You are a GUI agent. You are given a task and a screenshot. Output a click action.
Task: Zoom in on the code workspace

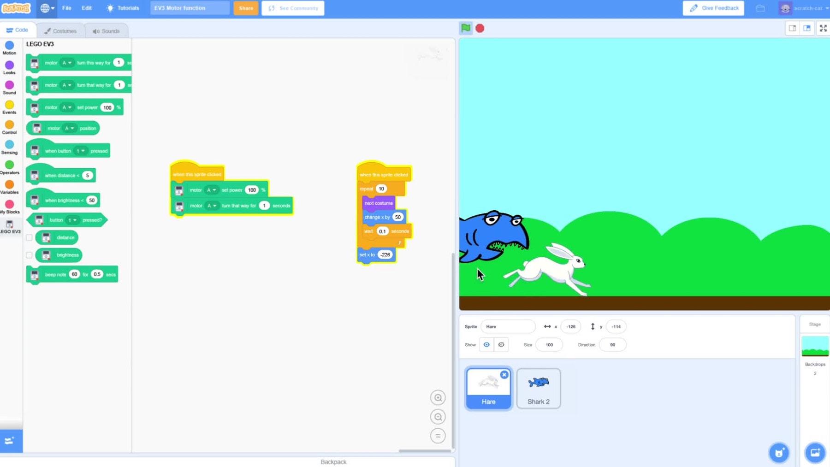click(438, 397)
